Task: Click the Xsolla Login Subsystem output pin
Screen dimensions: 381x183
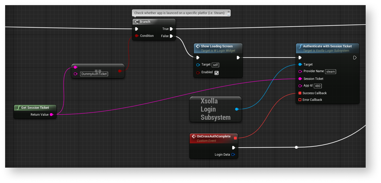Action: (x=236, y=109)
